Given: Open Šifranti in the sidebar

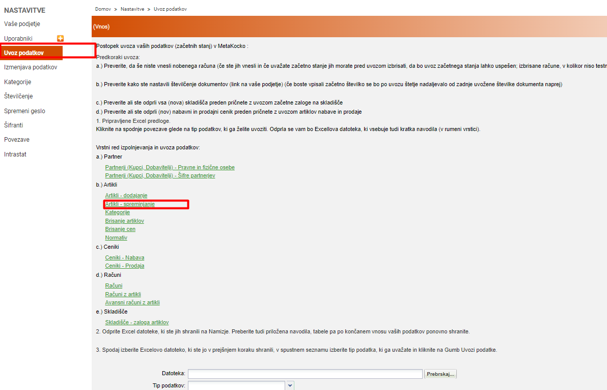Looking at the screenshot, I should [x=14, y=125].
